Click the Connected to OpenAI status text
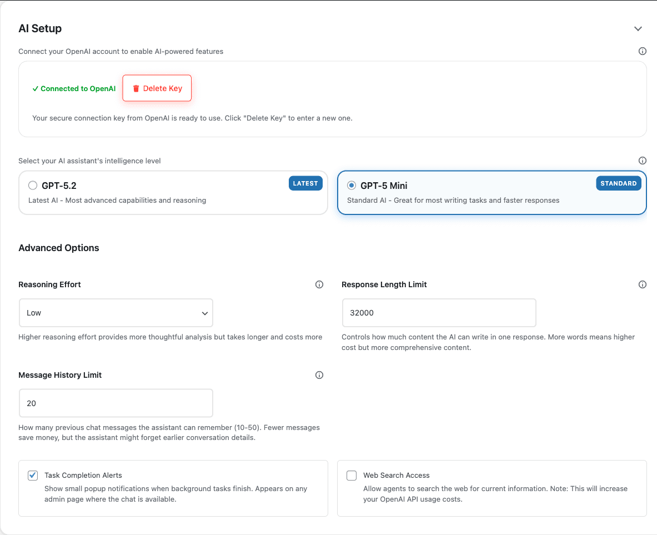The width and height of the screenshot is (657, 535). (74, 88)
